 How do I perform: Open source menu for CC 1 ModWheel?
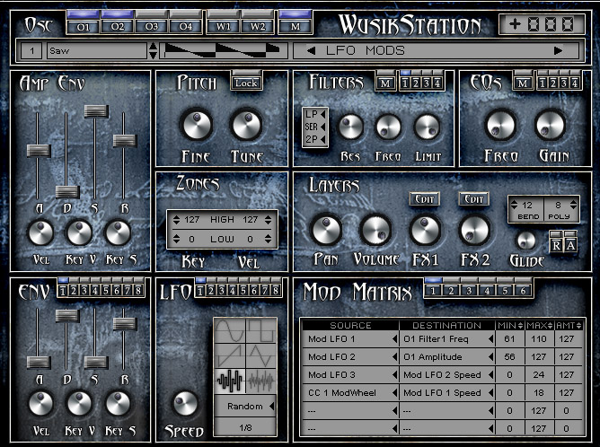click(350, 393)
